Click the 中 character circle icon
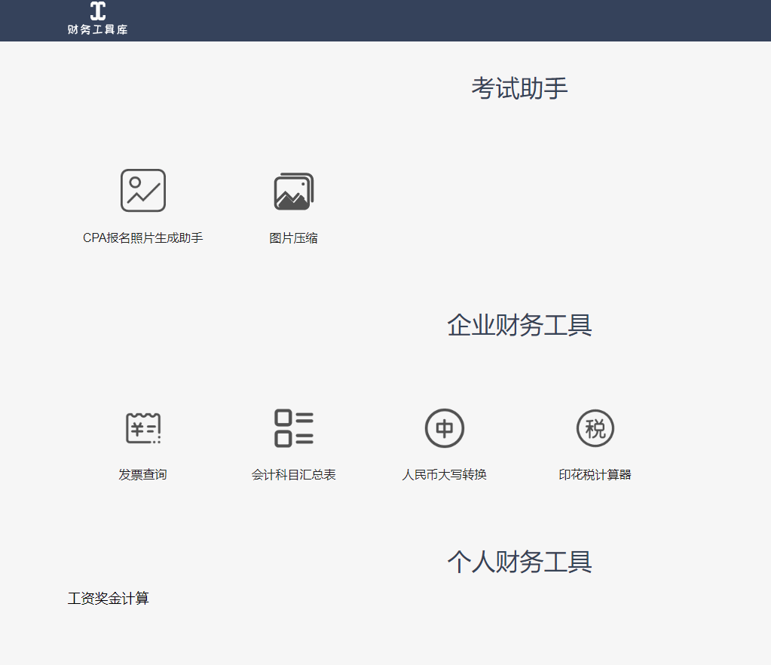This screenshot has height=665, width=771. [444, 427]
